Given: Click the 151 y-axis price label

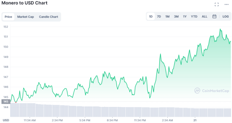Looking at the screenshot, I should [x=6, y=37].
